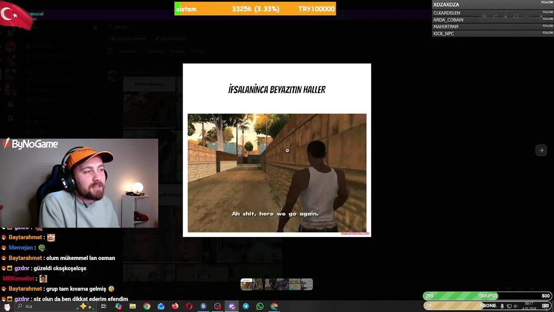Switch to Discord on the taskbar
Screen dimensions: 554x312
pyautogui.click(x=232, y=306)
